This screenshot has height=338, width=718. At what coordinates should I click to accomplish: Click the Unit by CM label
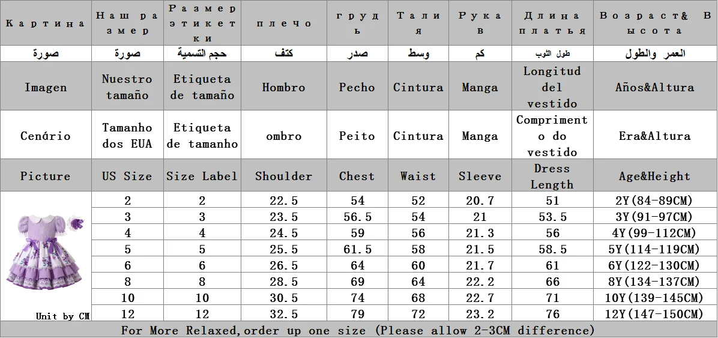pyautogui.click(x=62, y=316)
